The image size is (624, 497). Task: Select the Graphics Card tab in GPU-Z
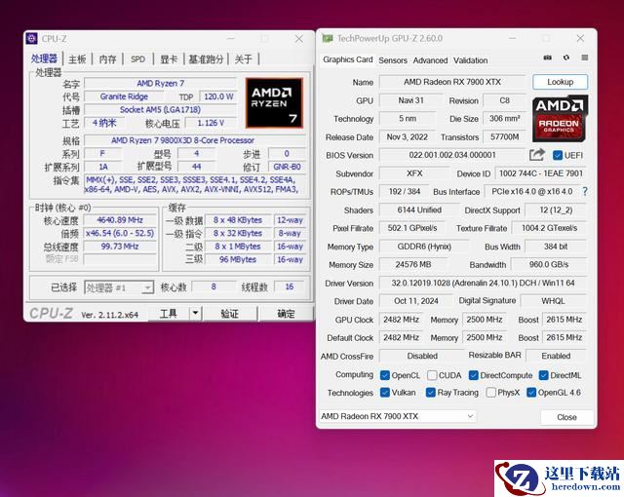coord(348,59)
